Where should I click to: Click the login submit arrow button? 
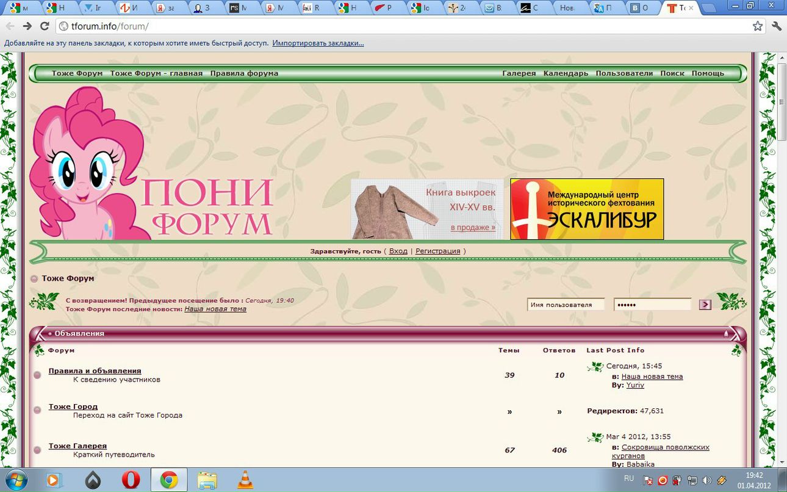coord(705,305)
